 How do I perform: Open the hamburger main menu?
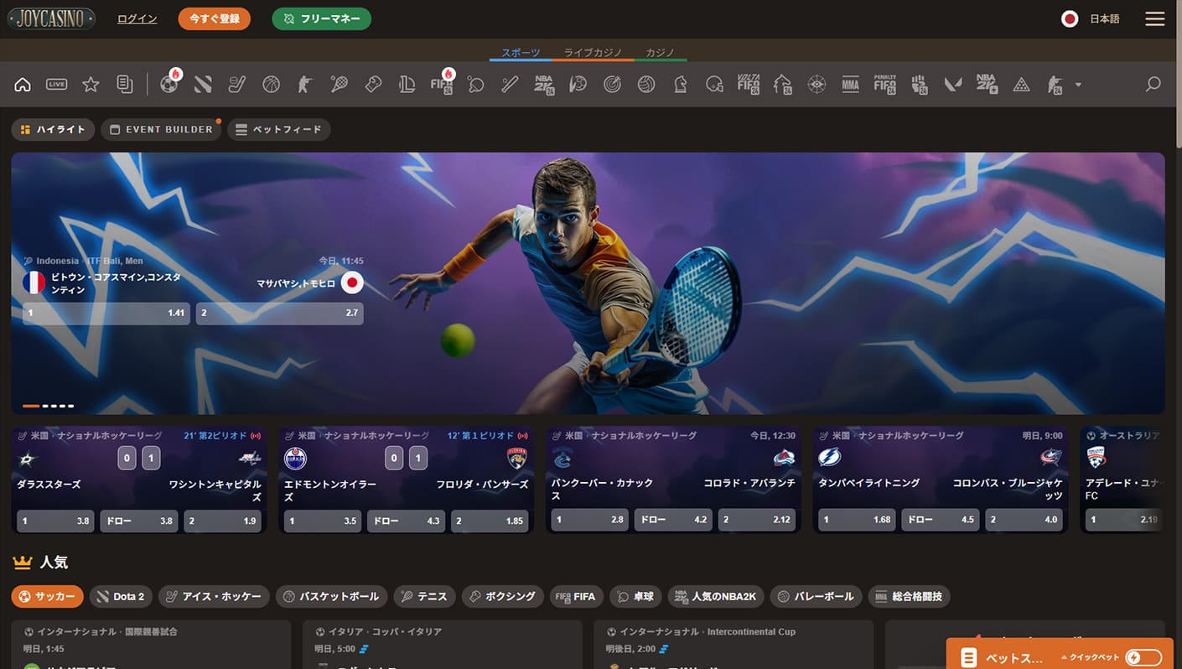click(x=1154, y=18)
